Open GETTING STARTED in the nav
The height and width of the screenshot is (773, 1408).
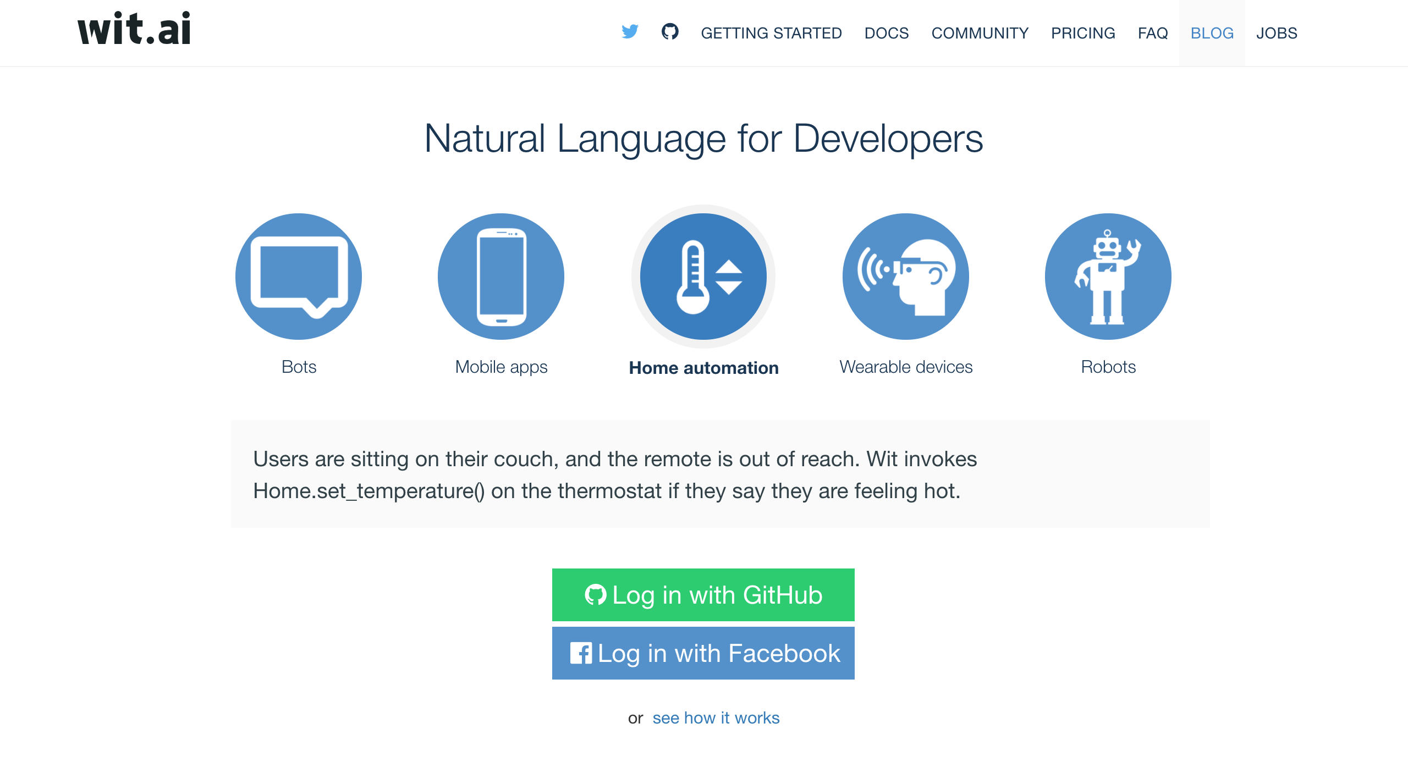point(771,33)
